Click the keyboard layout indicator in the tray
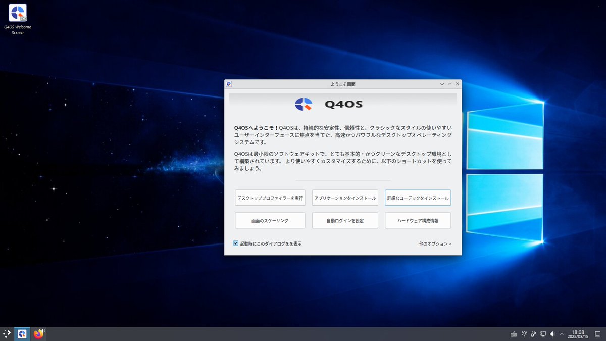 point(514,334)
